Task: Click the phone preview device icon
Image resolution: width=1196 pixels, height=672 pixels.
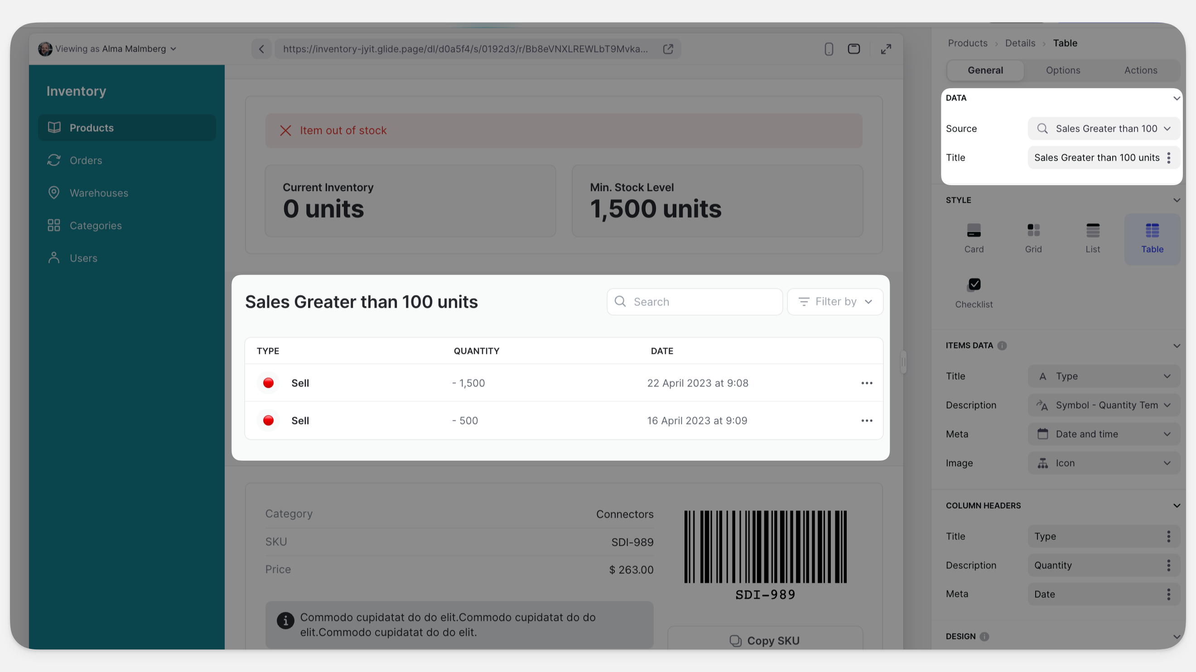Action: point(829,49)
